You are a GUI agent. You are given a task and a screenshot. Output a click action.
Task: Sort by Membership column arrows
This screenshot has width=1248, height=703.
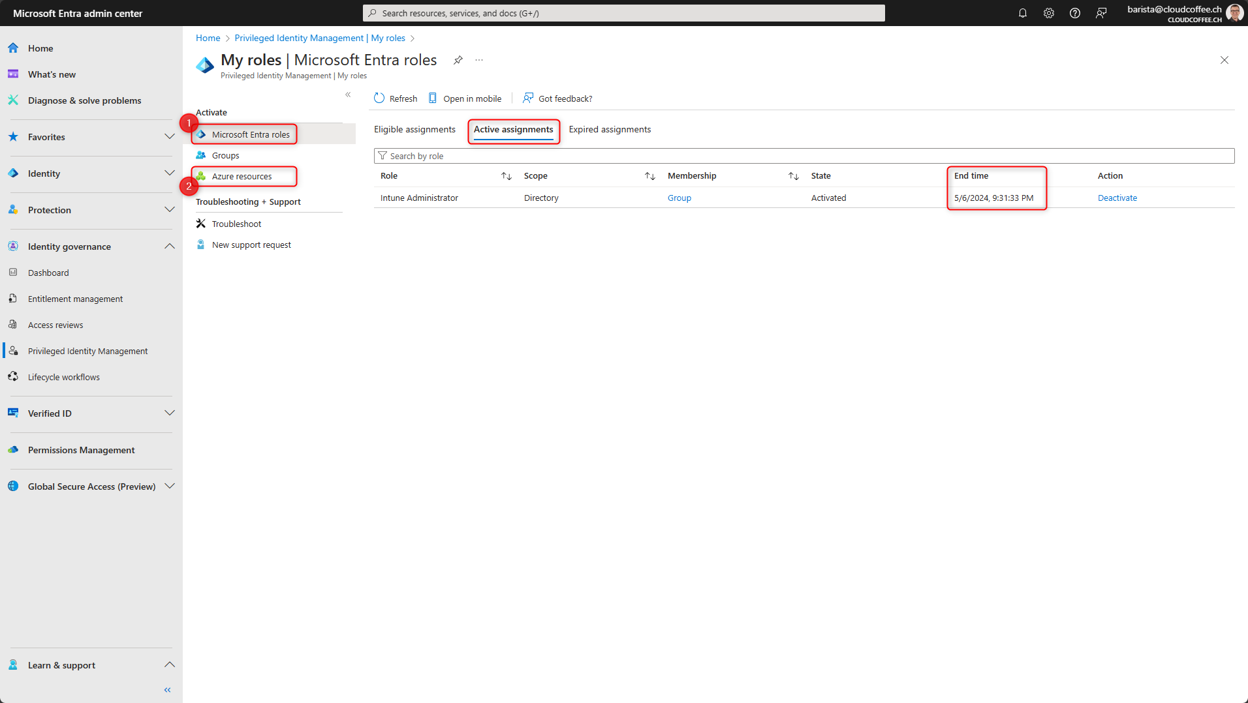coord(794,176)
